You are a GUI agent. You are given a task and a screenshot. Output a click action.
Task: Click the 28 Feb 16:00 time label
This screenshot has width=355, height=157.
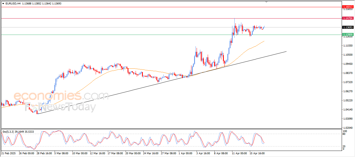coord(44,153)
